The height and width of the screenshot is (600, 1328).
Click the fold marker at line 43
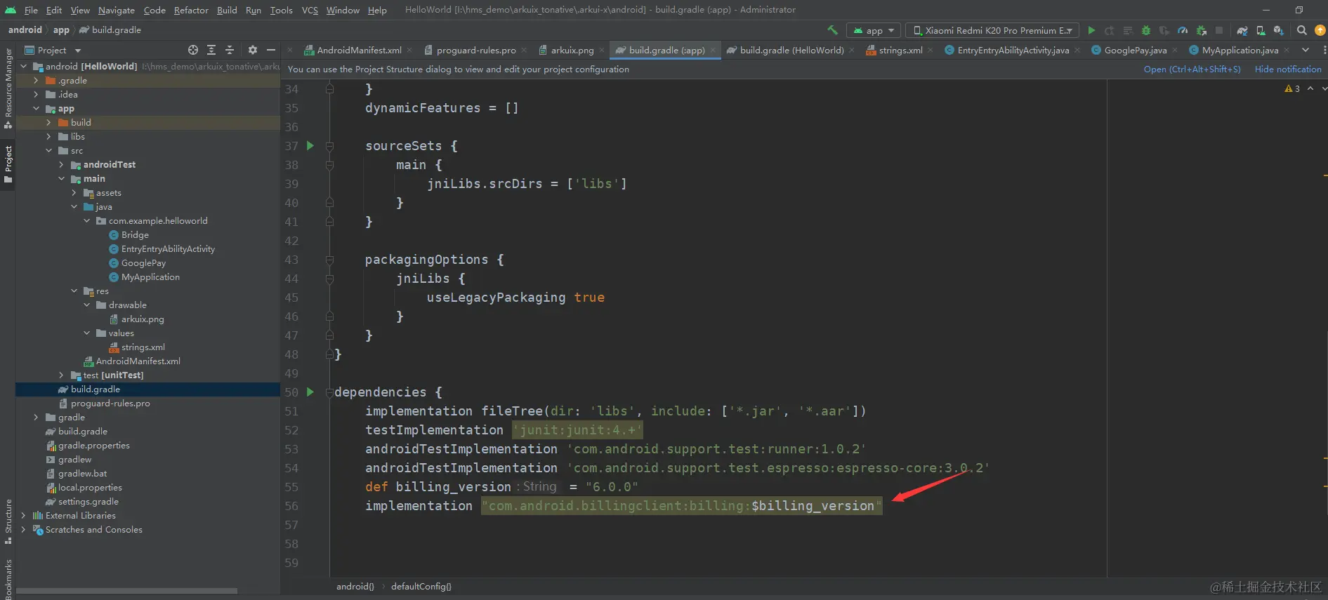[x=329, y=260]
